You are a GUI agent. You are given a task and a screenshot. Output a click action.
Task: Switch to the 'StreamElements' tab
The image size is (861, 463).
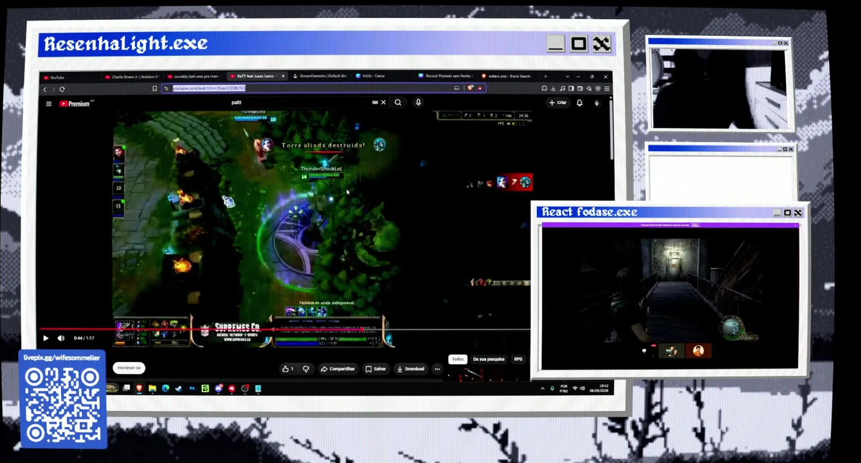tap(320, 76)
